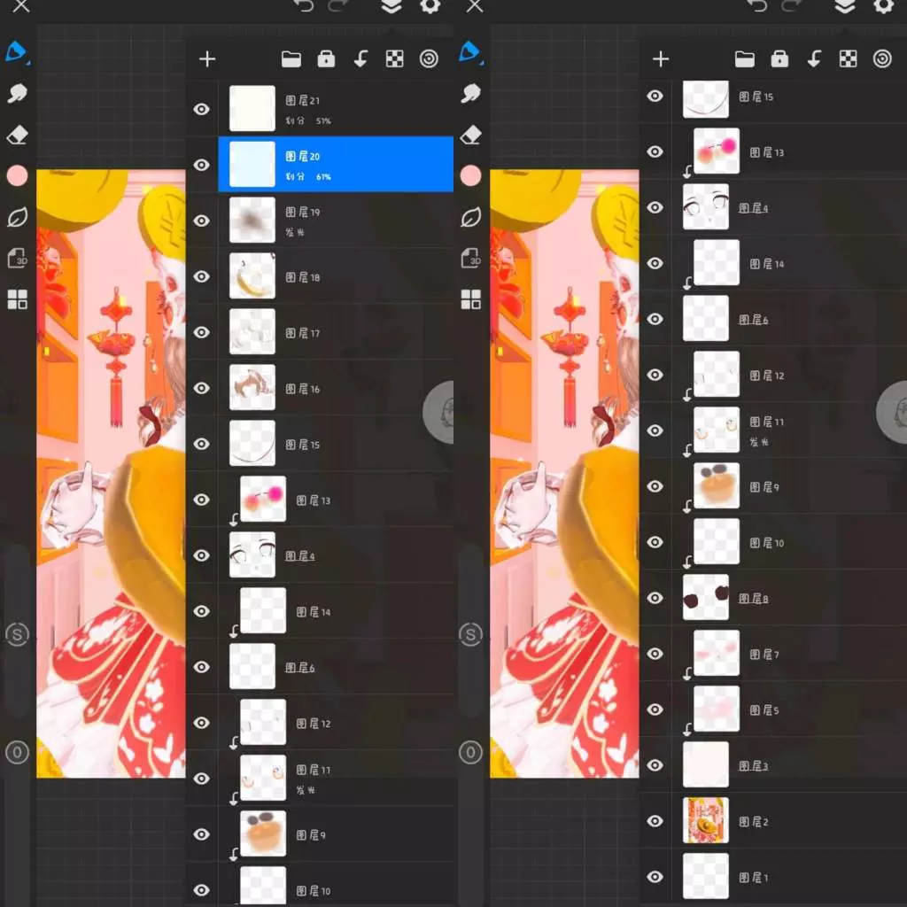
Task: Toggle the visibility eye of 图层3
Action: [655, 764]
